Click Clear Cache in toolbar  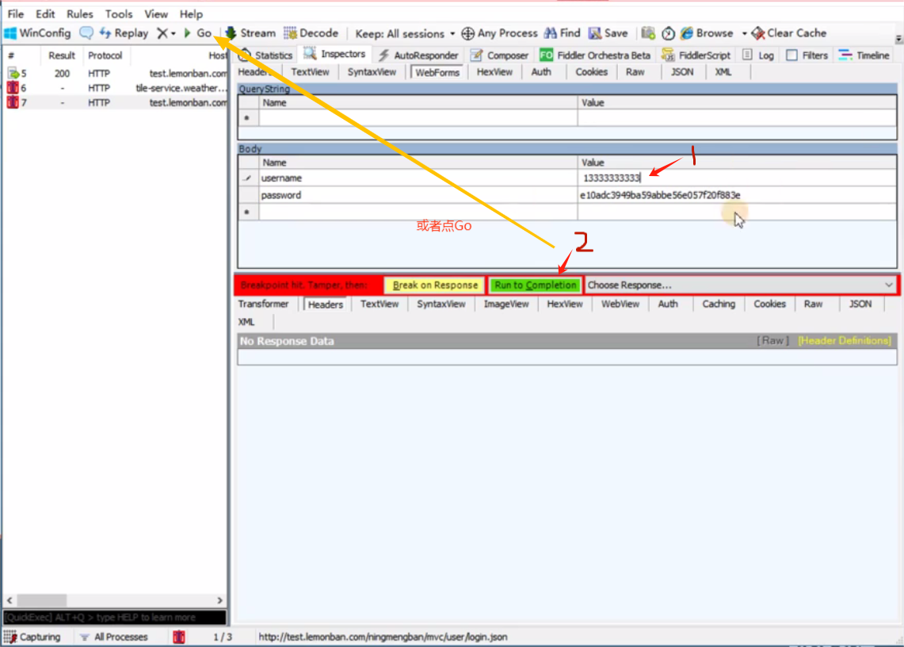[788, 33]
